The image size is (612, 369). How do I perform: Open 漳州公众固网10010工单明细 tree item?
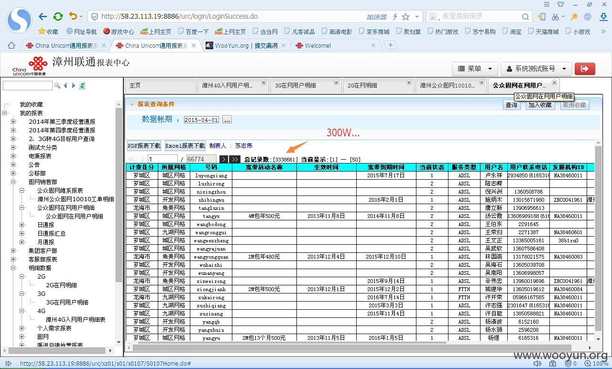76,199
